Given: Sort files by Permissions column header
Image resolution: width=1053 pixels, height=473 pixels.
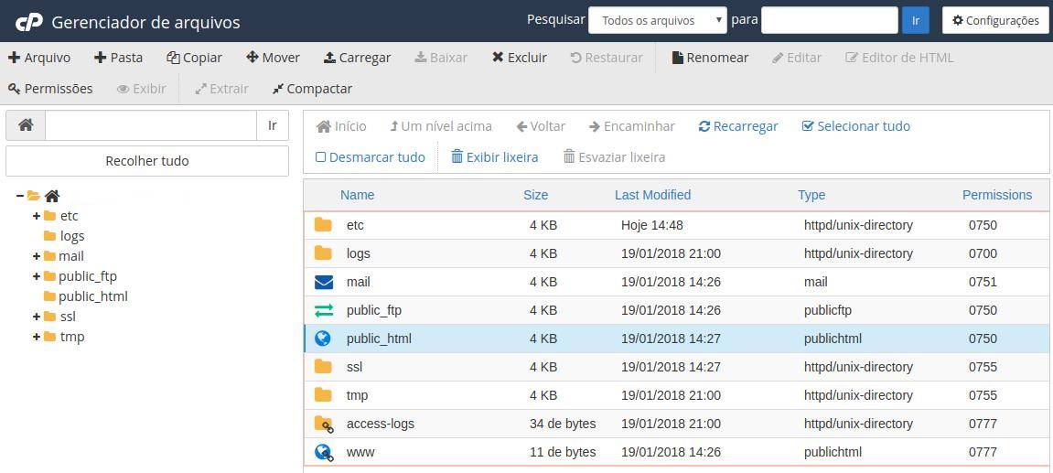Looking at the screenshot, I should pos(996,195).
